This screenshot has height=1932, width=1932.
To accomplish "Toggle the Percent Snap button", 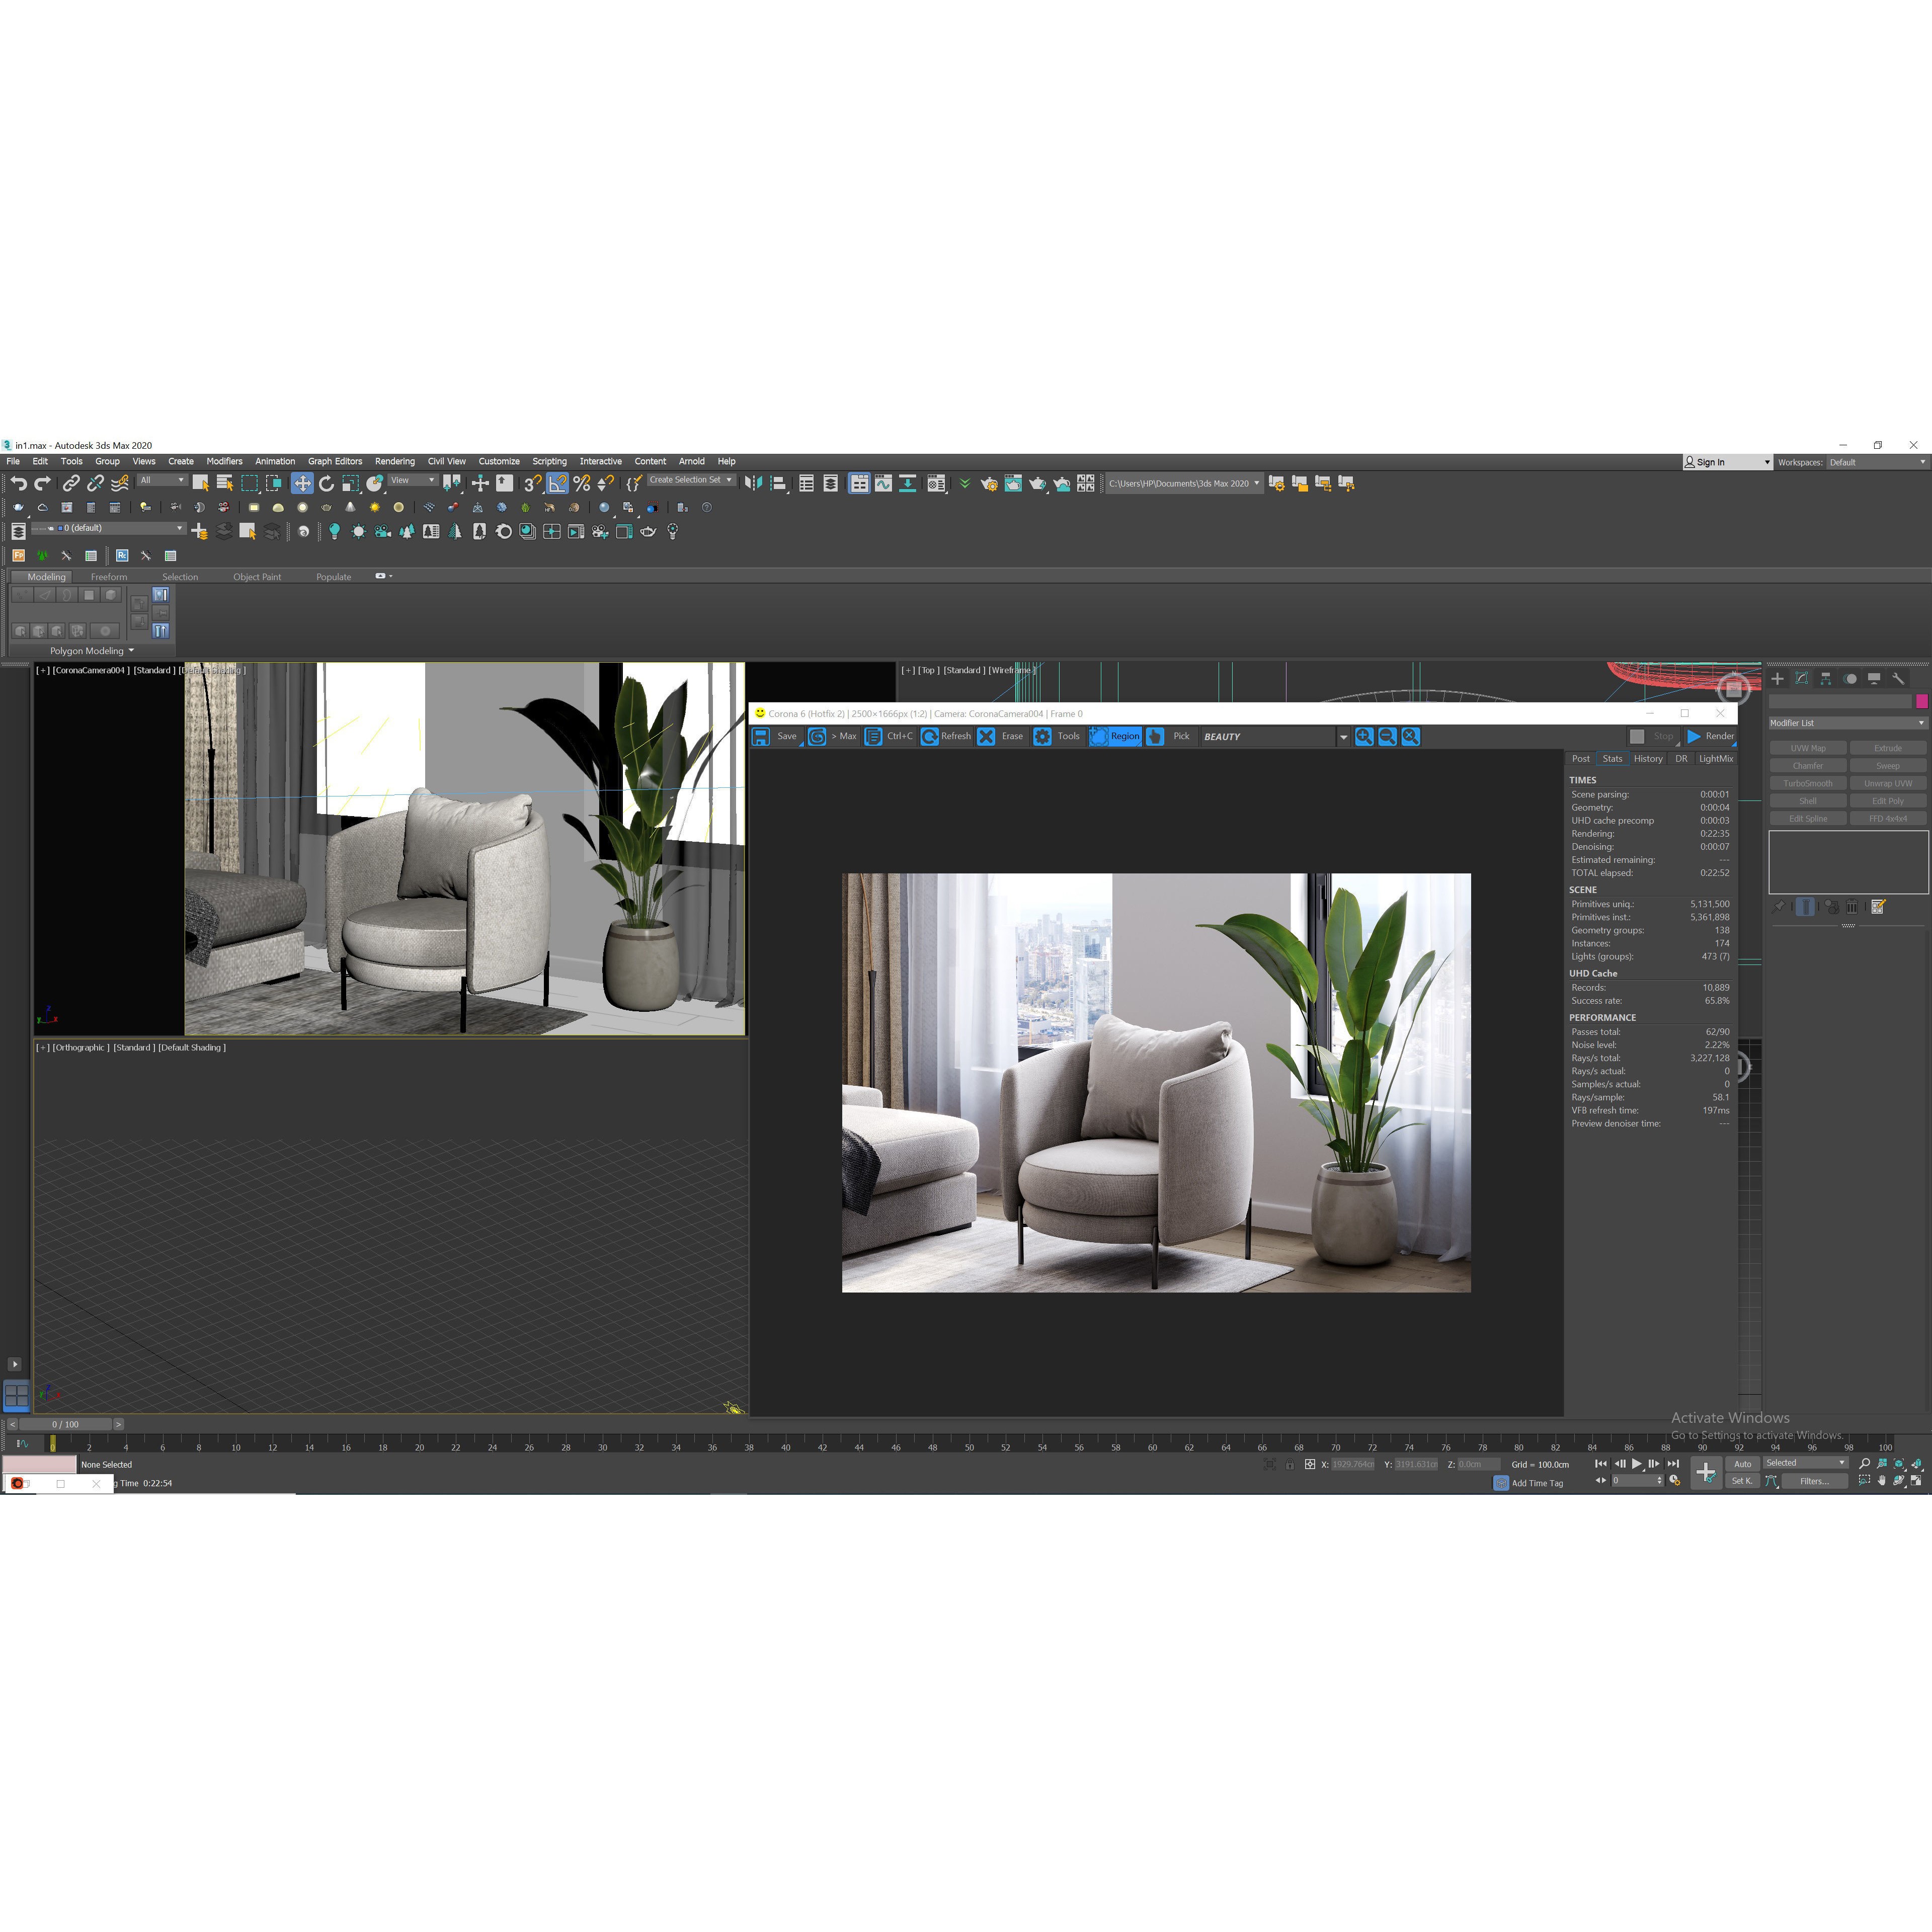I will click(581, 483).
